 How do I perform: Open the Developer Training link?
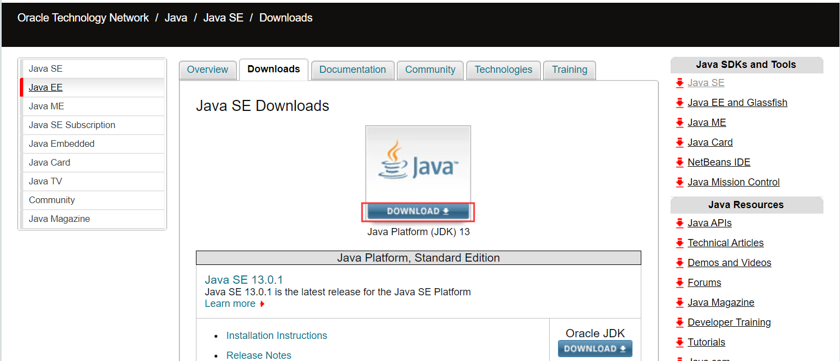[x=729, y=322]
